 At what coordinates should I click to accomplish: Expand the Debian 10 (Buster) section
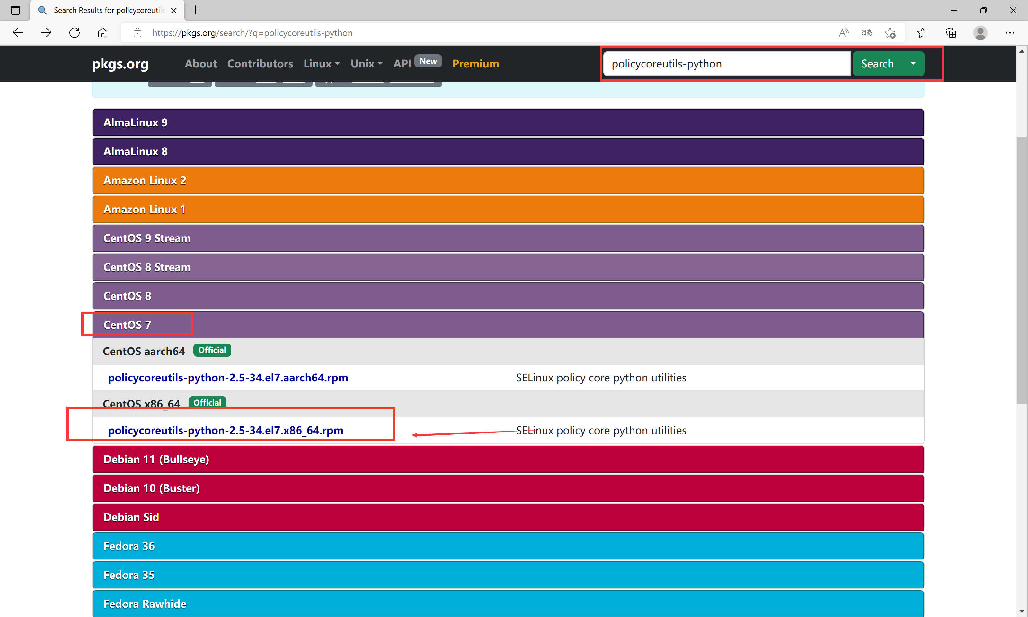point(508,488)
